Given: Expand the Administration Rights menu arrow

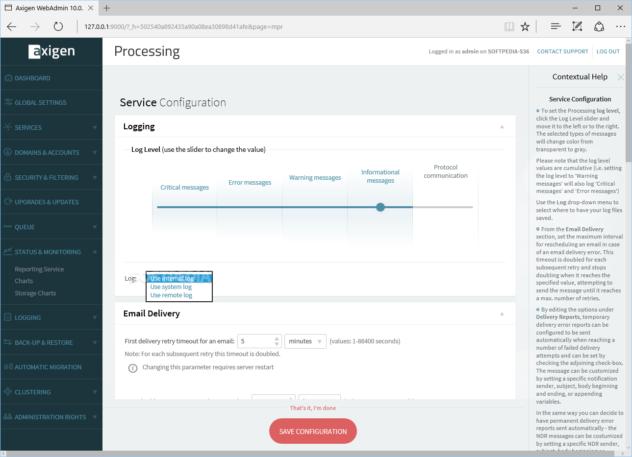Looking at the screenshot, I should point(95,417).
